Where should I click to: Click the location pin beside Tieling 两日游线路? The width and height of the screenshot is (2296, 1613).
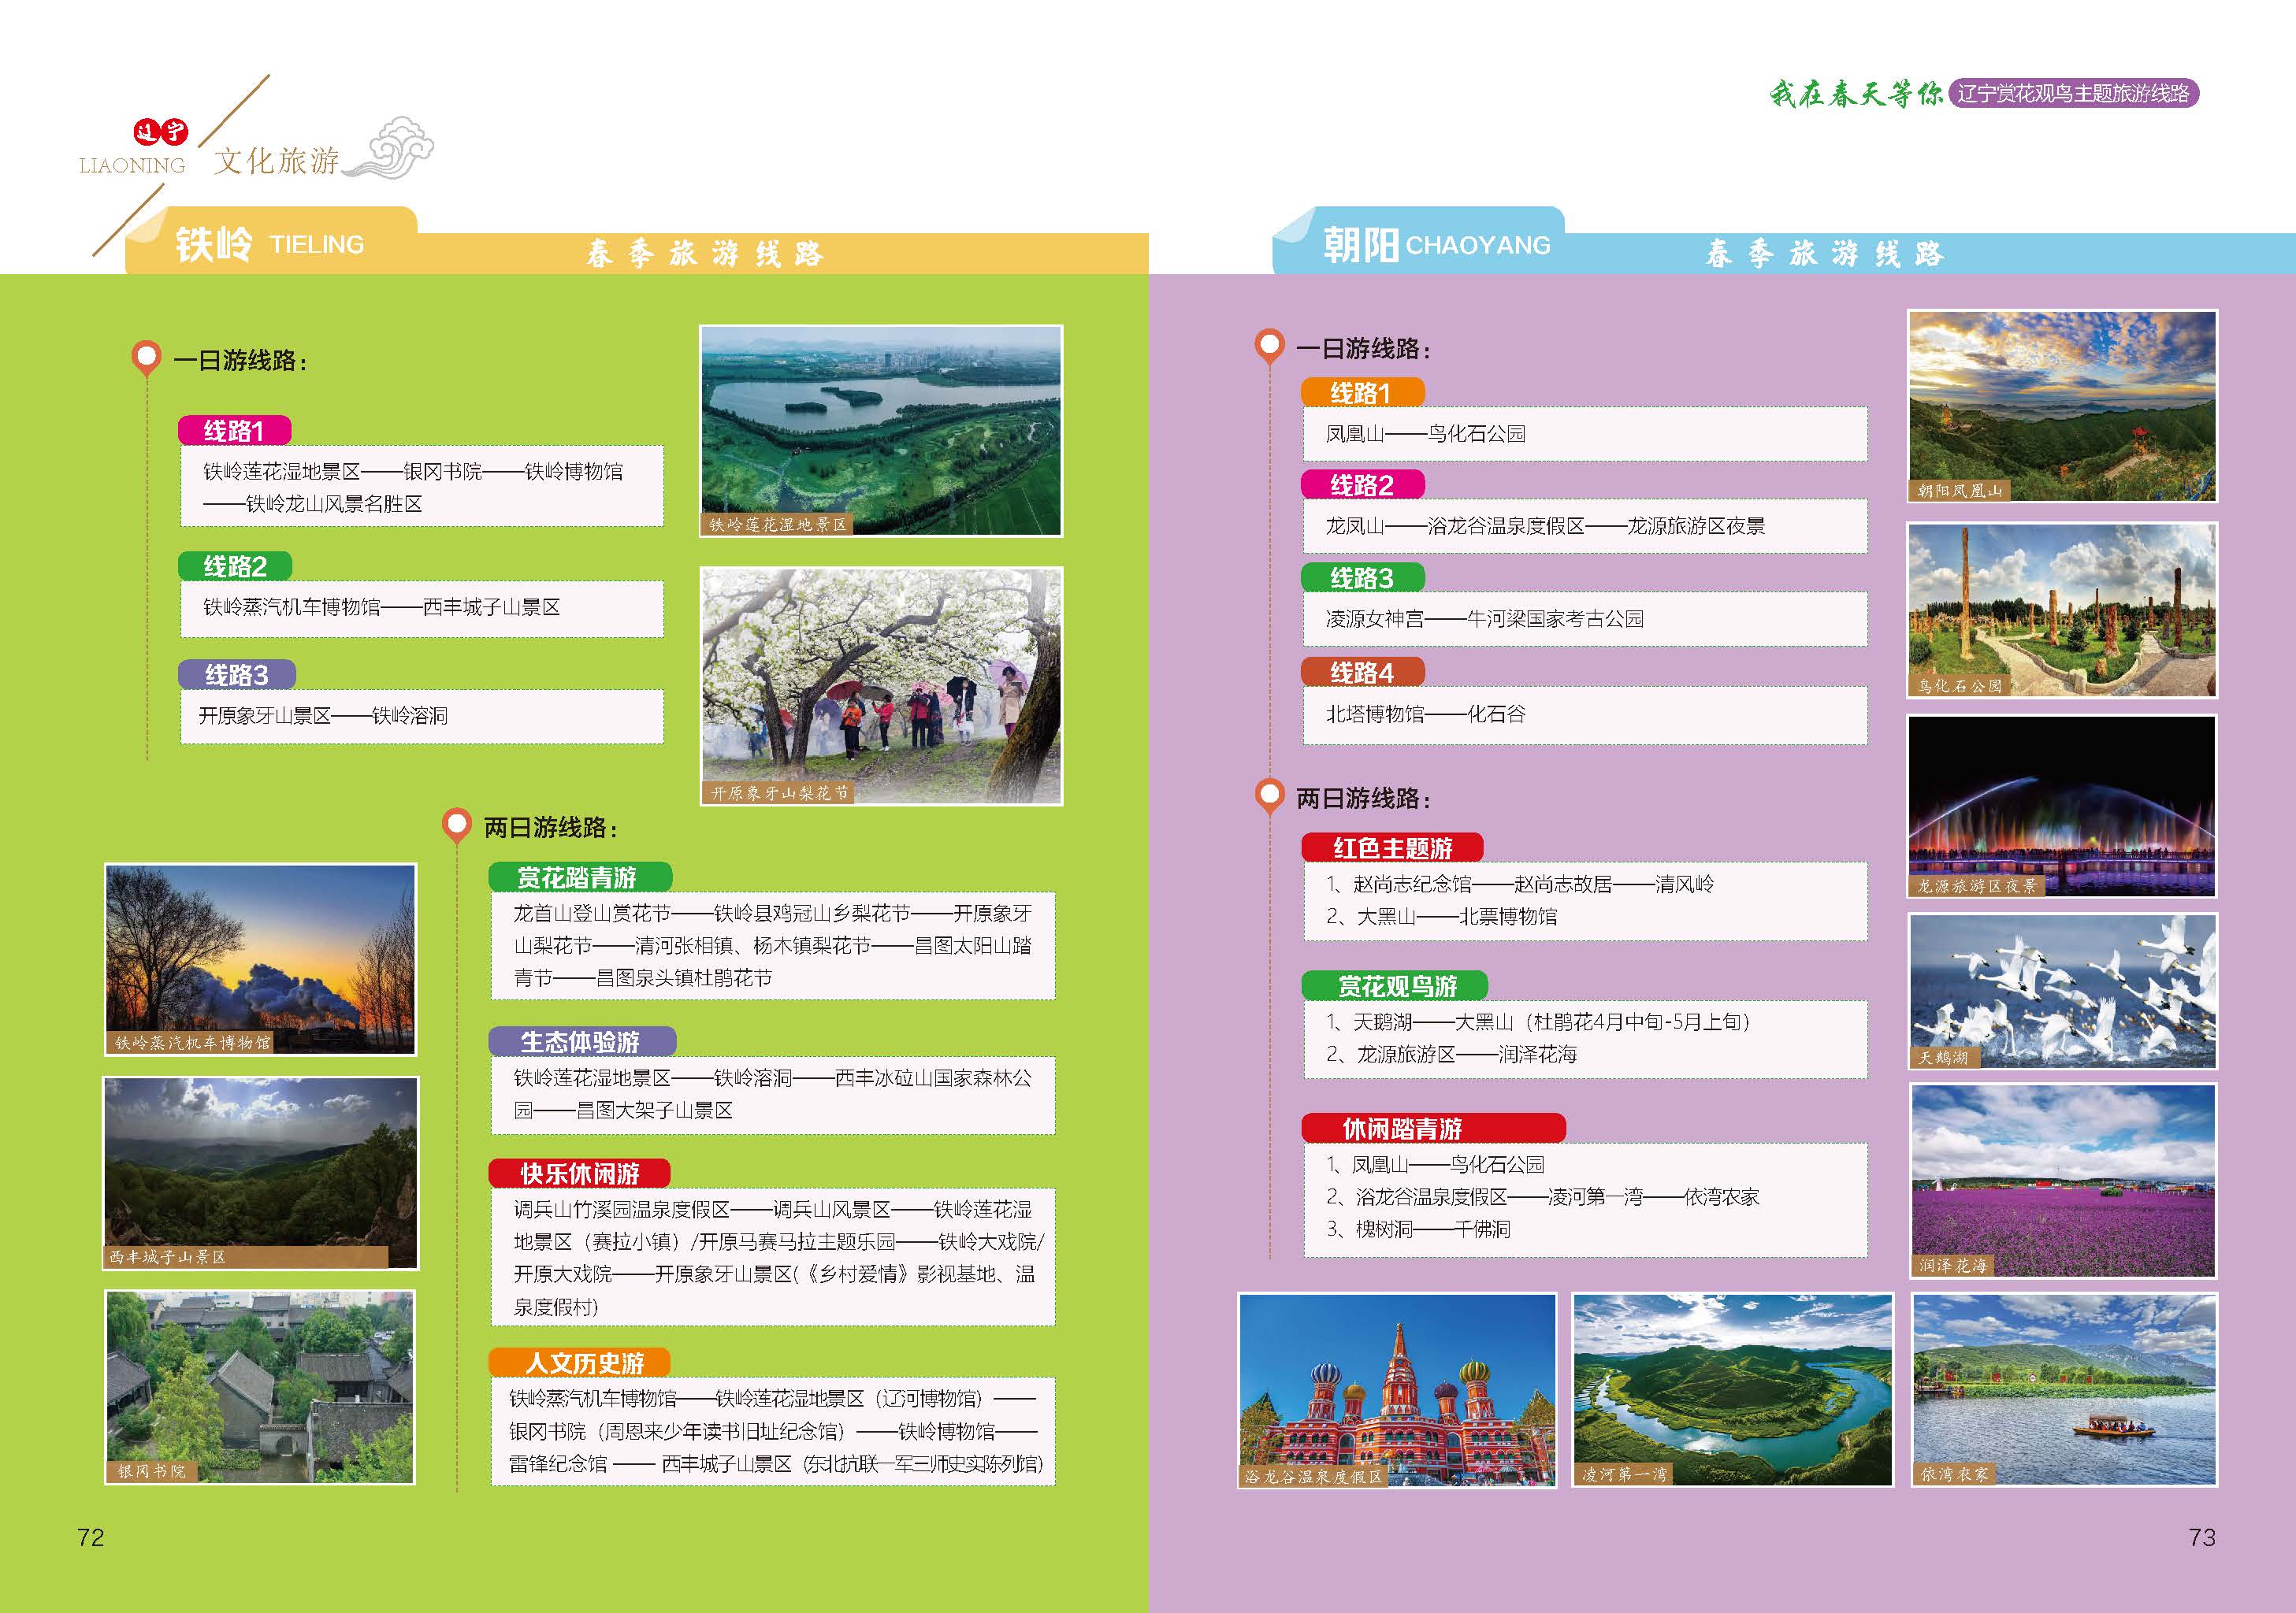click(x=456, y=826)
